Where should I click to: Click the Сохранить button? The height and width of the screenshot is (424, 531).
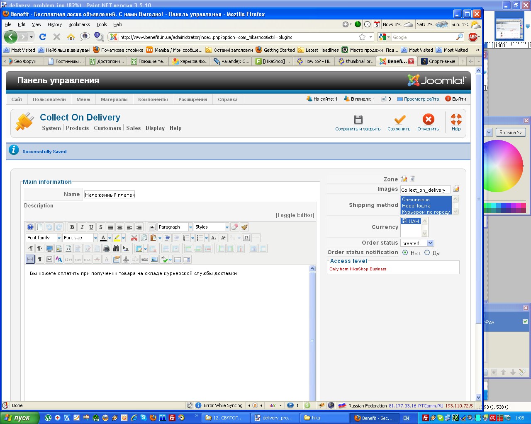click(x=399, y=123)
